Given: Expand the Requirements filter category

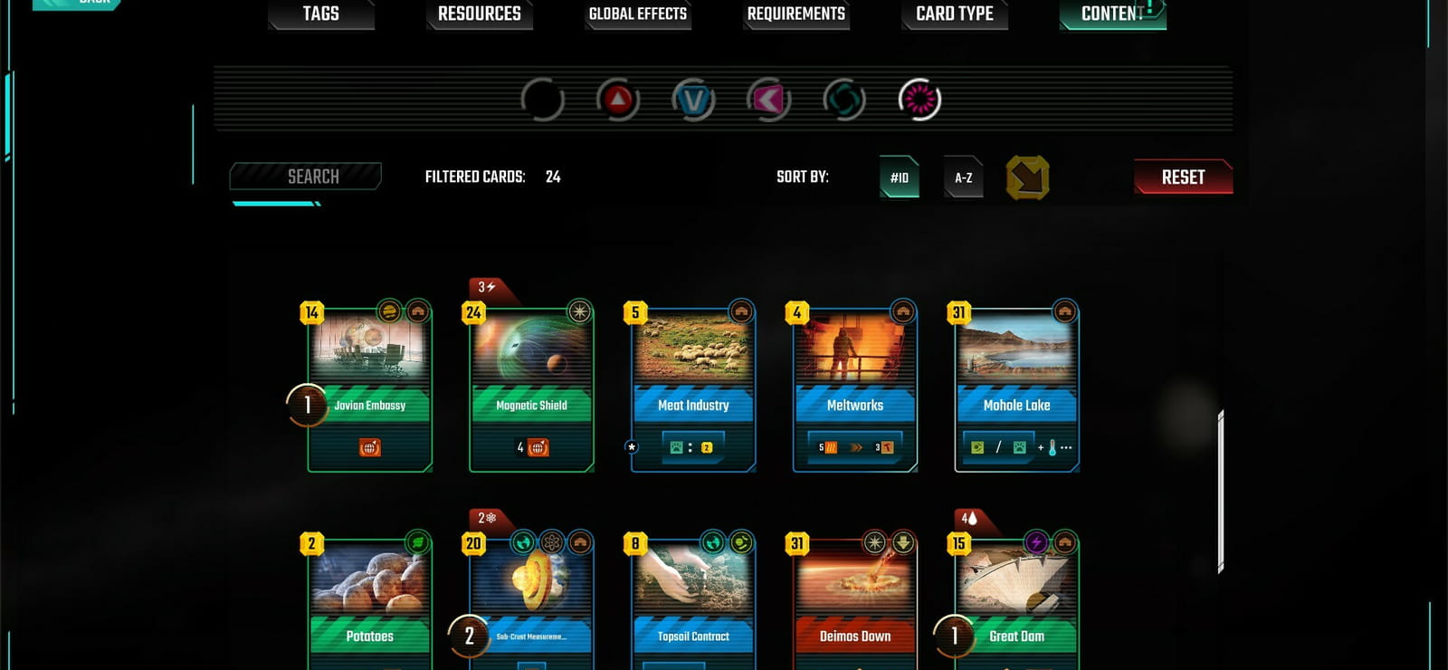Looking at the screenshot, I should pyautogui.click(x=796, y=14).
